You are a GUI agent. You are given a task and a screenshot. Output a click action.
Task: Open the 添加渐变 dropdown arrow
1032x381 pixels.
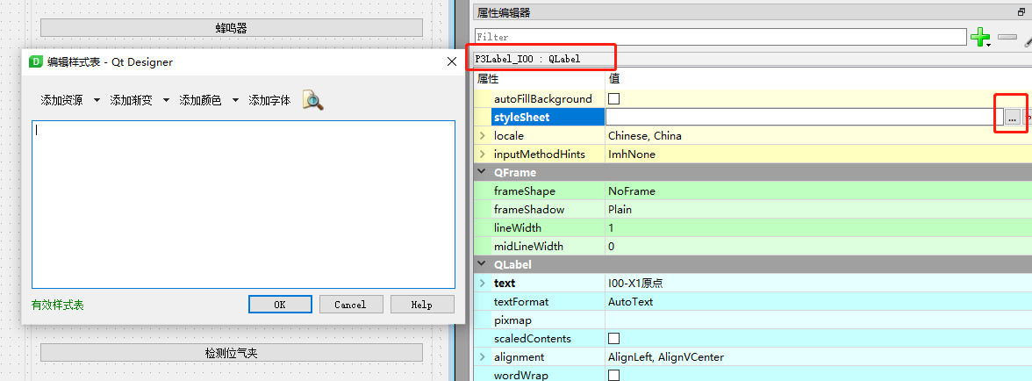tap(166, 101)
